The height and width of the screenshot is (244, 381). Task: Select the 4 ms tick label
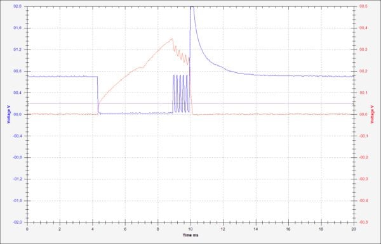coord(93,229)
